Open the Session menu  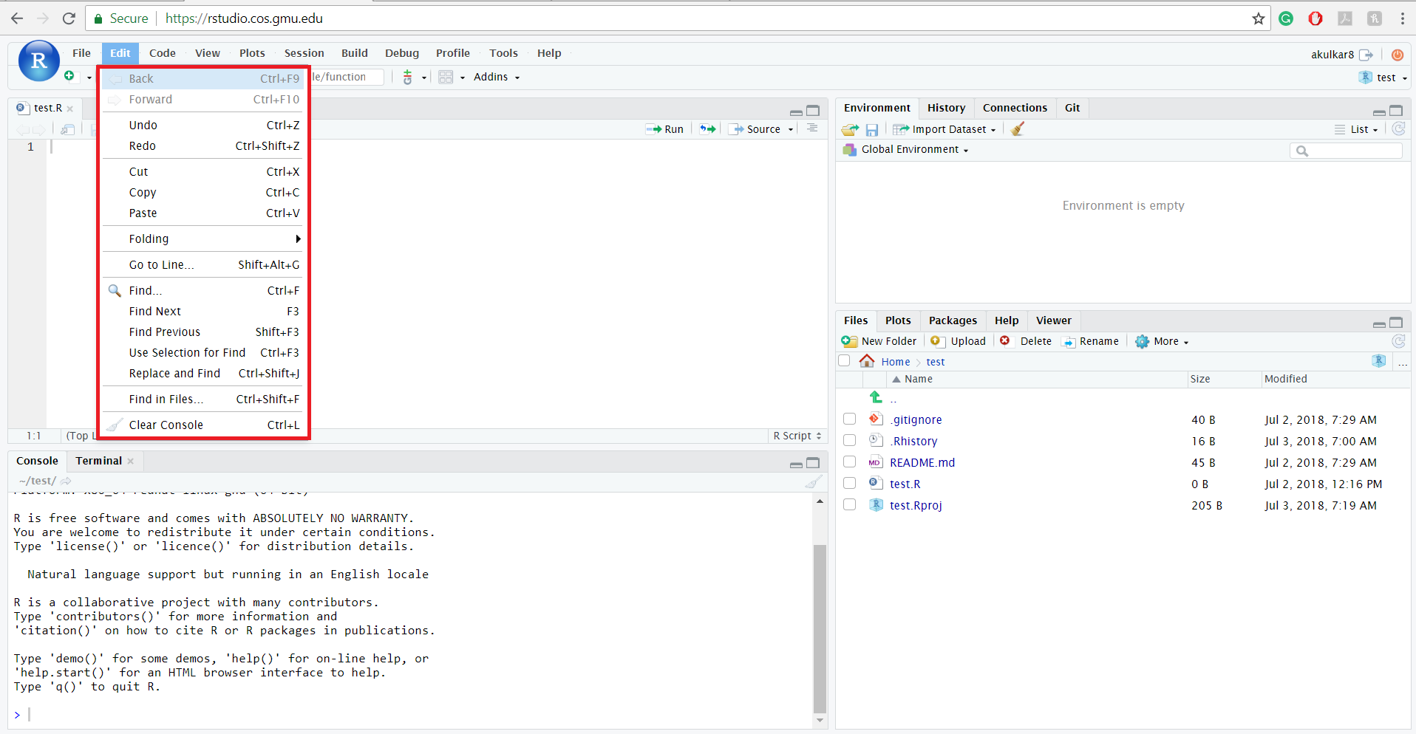pos(304,53)
